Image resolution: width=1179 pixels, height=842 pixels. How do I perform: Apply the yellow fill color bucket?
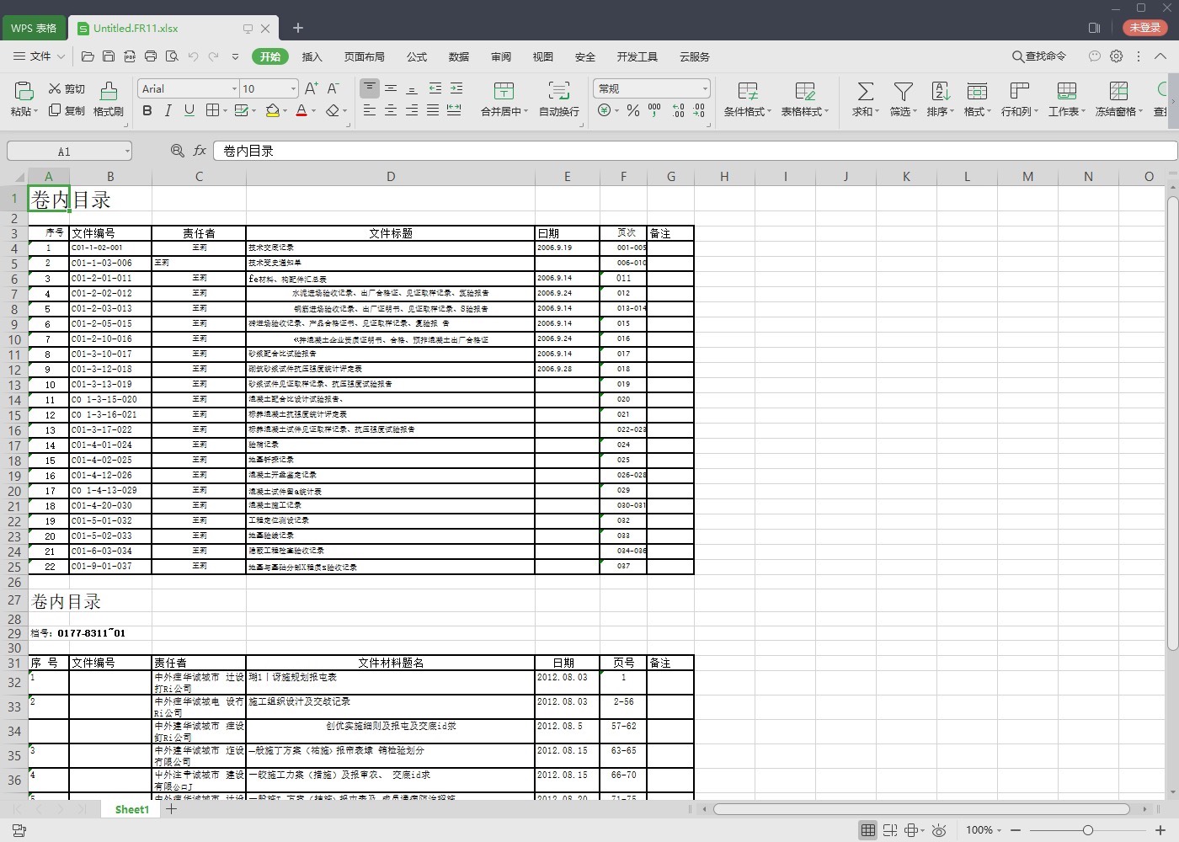point(272,110)
